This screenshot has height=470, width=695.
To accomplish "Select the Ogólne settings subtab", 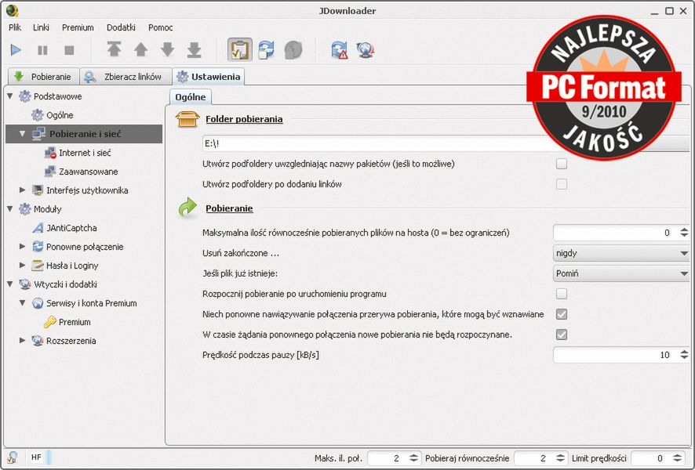I will coord(190,97).
